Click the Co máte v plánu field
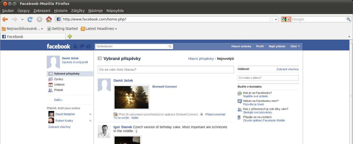Image resolution: width=353 pixels, height=144 pixels. [x=268, y=78]
